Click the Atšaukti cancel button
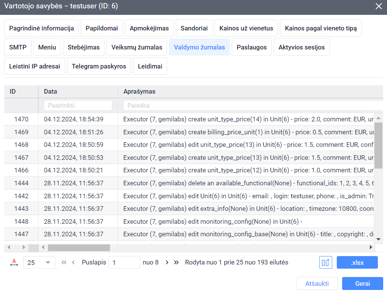The height and width of the screenshot is (293, 387). click(x=317, y=283)
